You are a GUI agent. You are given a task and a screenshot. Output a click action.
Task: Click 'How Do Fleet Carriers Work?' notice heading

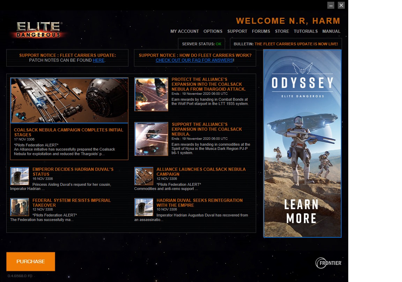195,55
